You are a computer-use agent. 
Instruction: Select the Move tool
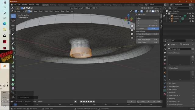click(13, 25)
